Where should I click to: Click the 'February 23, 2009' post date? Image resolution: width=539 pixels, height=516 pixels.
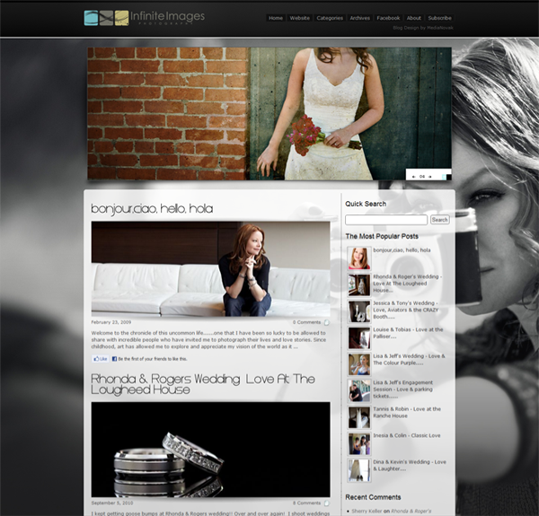pyautogui.click(x=111, y=322)
